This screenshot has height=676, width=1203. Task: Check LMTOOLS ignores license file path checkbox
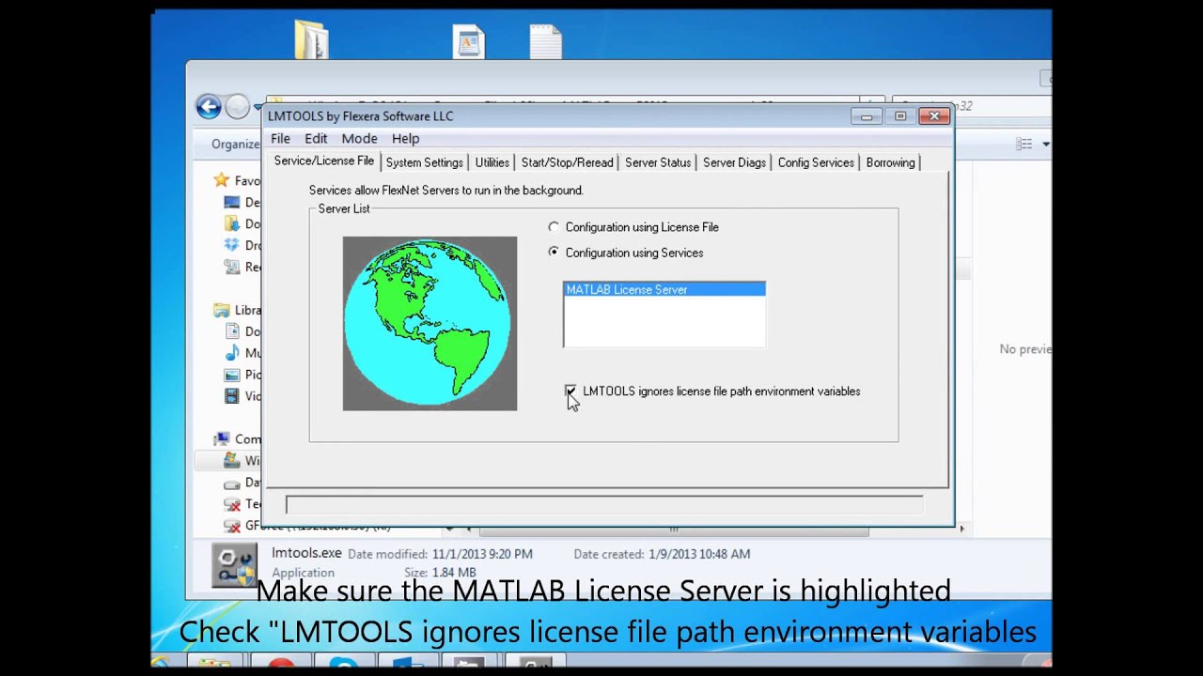[570, 391]
